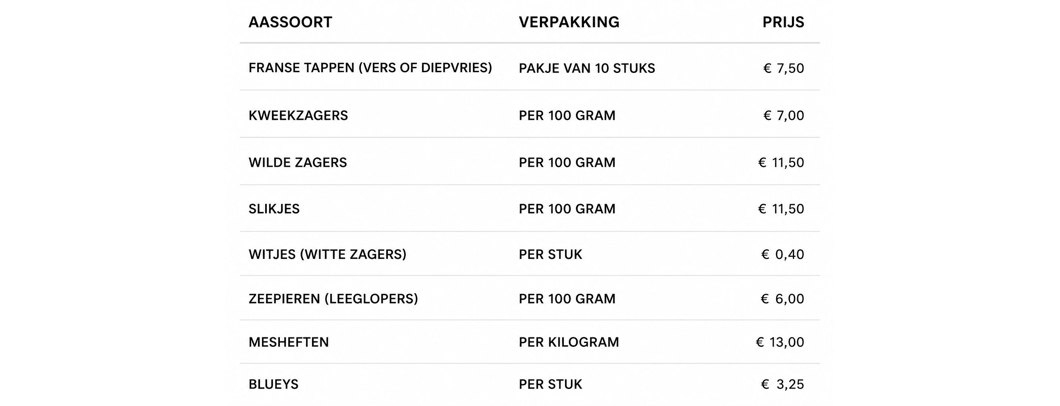The image size is (1060, 406).
Task: Click the Slikjes bait name
Action: pos(274,209)
